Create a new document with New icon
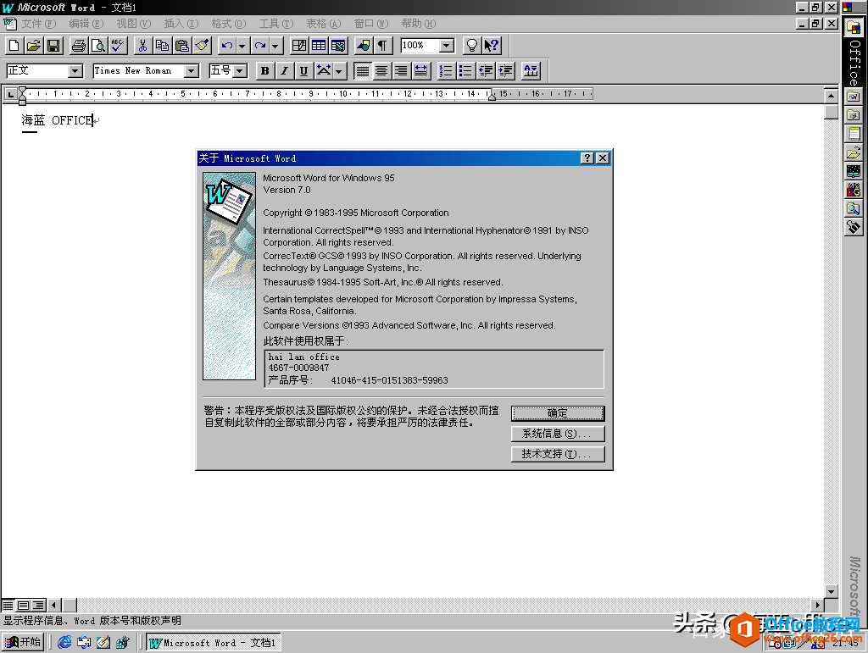This screenshot has height=653, width=868. point(14,46)
